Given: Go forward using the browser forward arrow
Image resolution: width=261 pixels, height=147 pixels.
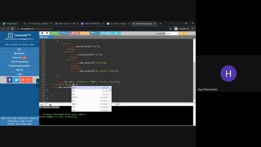Looking at the screenshot, I should pyautogui.click(x=8, y=29).
